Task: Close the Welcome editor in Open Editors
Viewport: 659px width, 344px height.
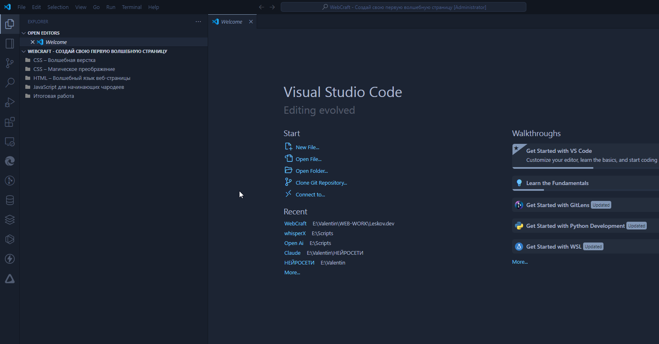Action: tap(33, 42)
